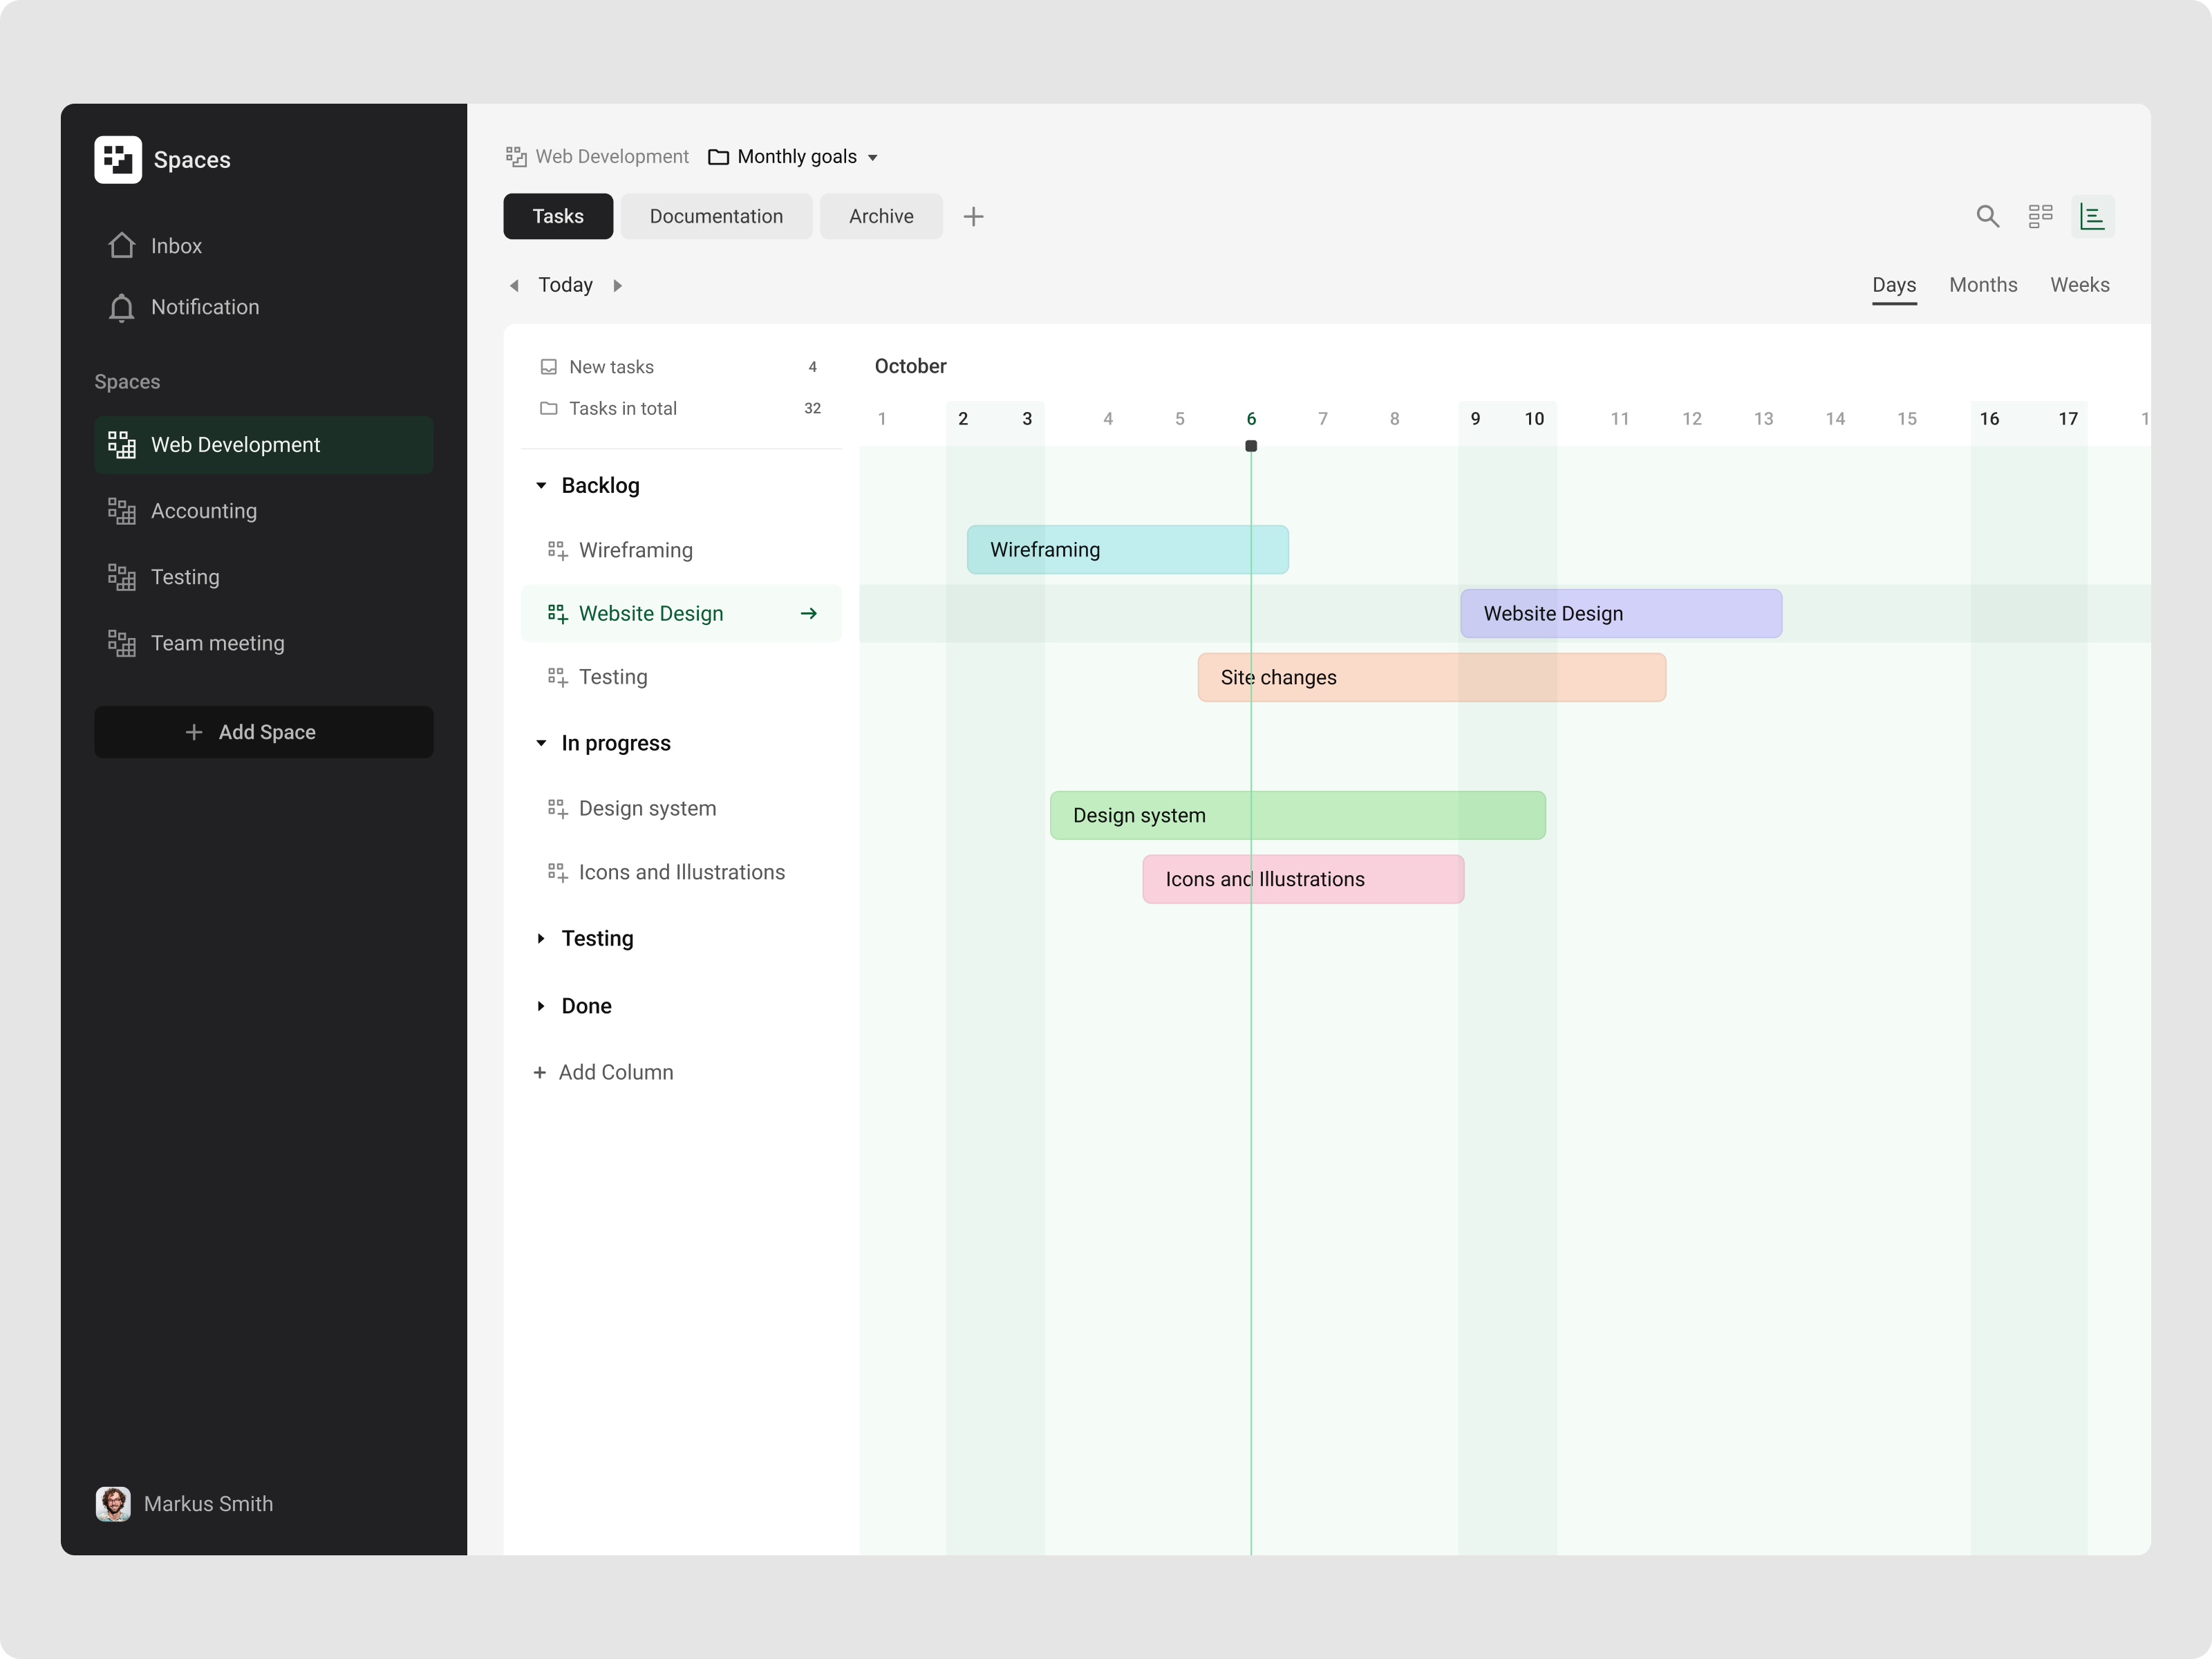Select the Gantt chart view icon
This screenshot has height=1659, width=2212.
click(x=2093, y=216)
